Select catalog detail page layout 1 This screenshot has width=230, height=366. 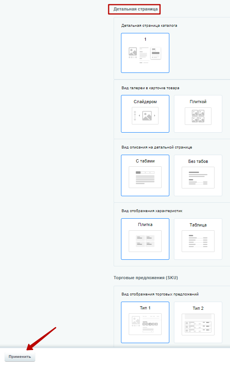(x=145, y=53)
